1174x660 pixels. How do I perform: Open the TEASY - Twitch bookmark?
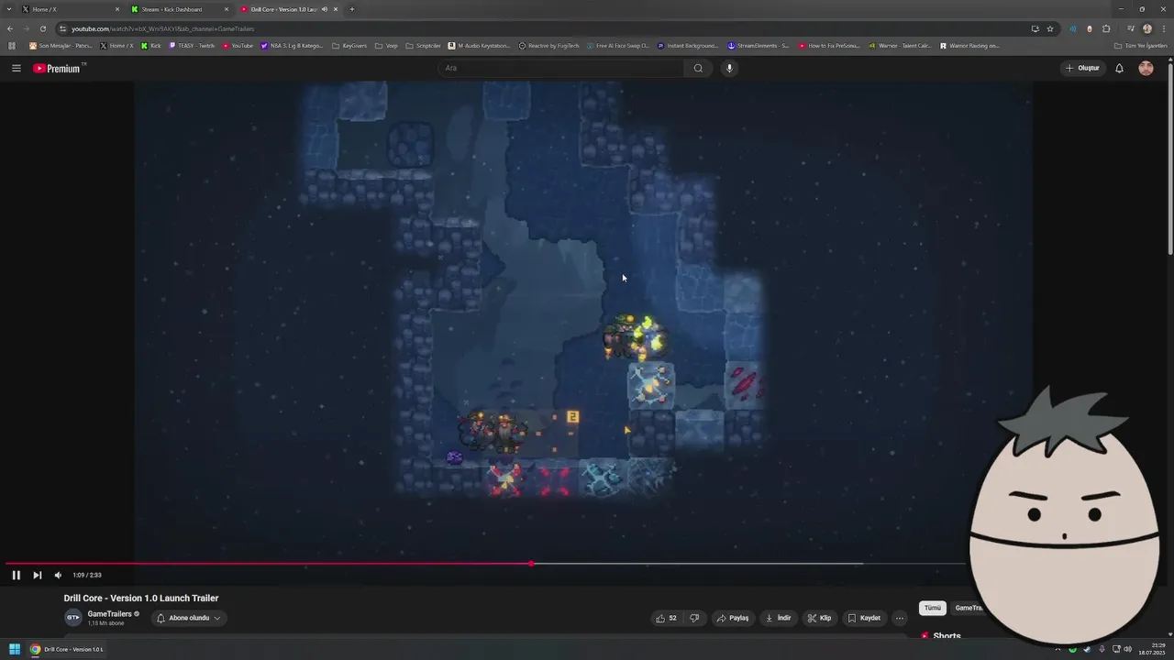click(192, 45)
